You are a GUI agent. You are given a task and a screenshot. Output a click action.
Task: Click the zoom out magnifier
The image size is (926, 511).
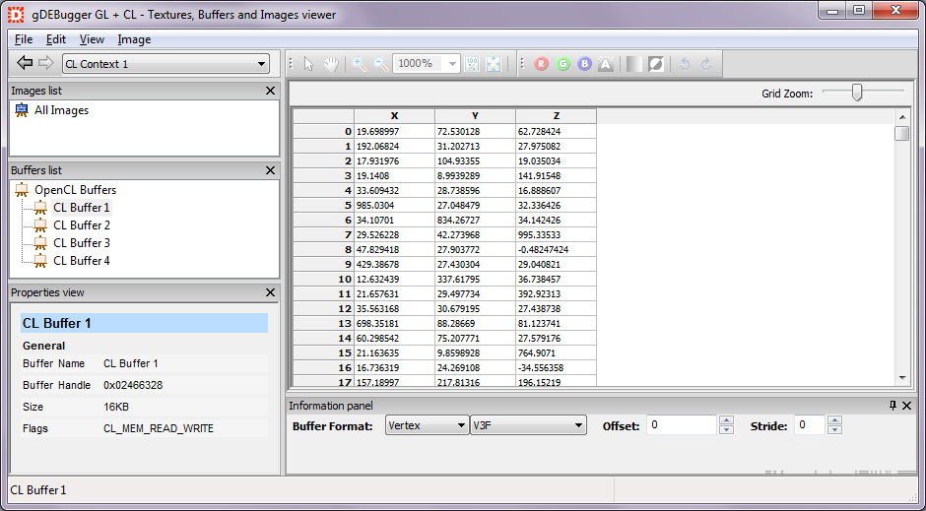tap(380, 64)
